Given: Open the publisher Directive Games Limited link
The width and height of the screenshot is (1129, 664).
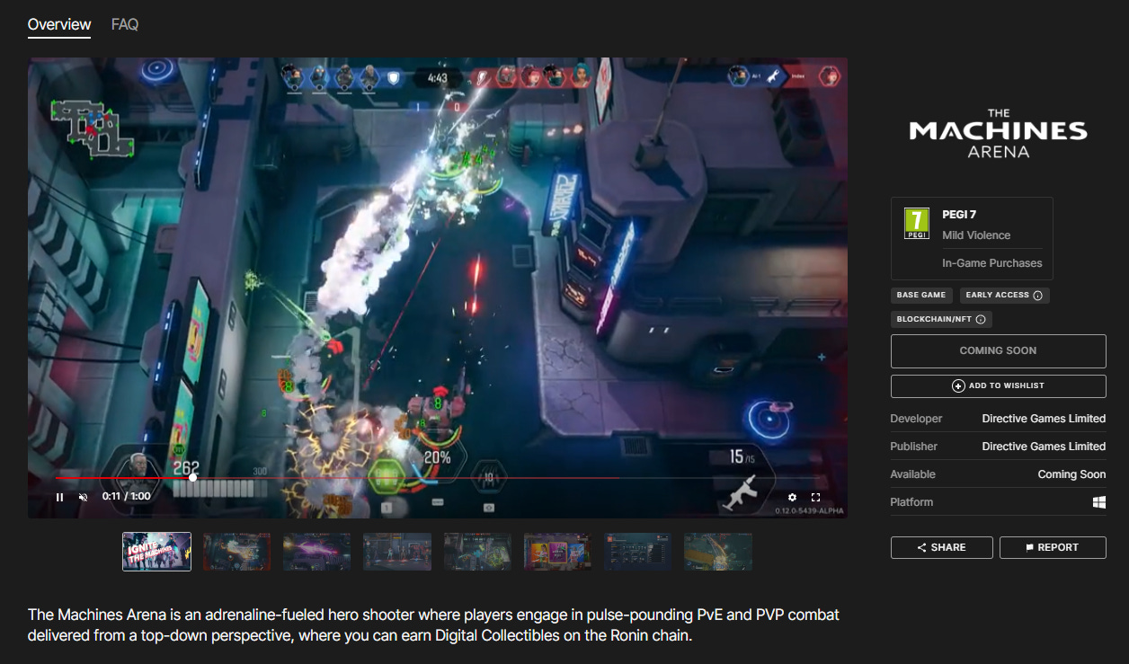Looking at the screenshot, I should click(1044, 447).
